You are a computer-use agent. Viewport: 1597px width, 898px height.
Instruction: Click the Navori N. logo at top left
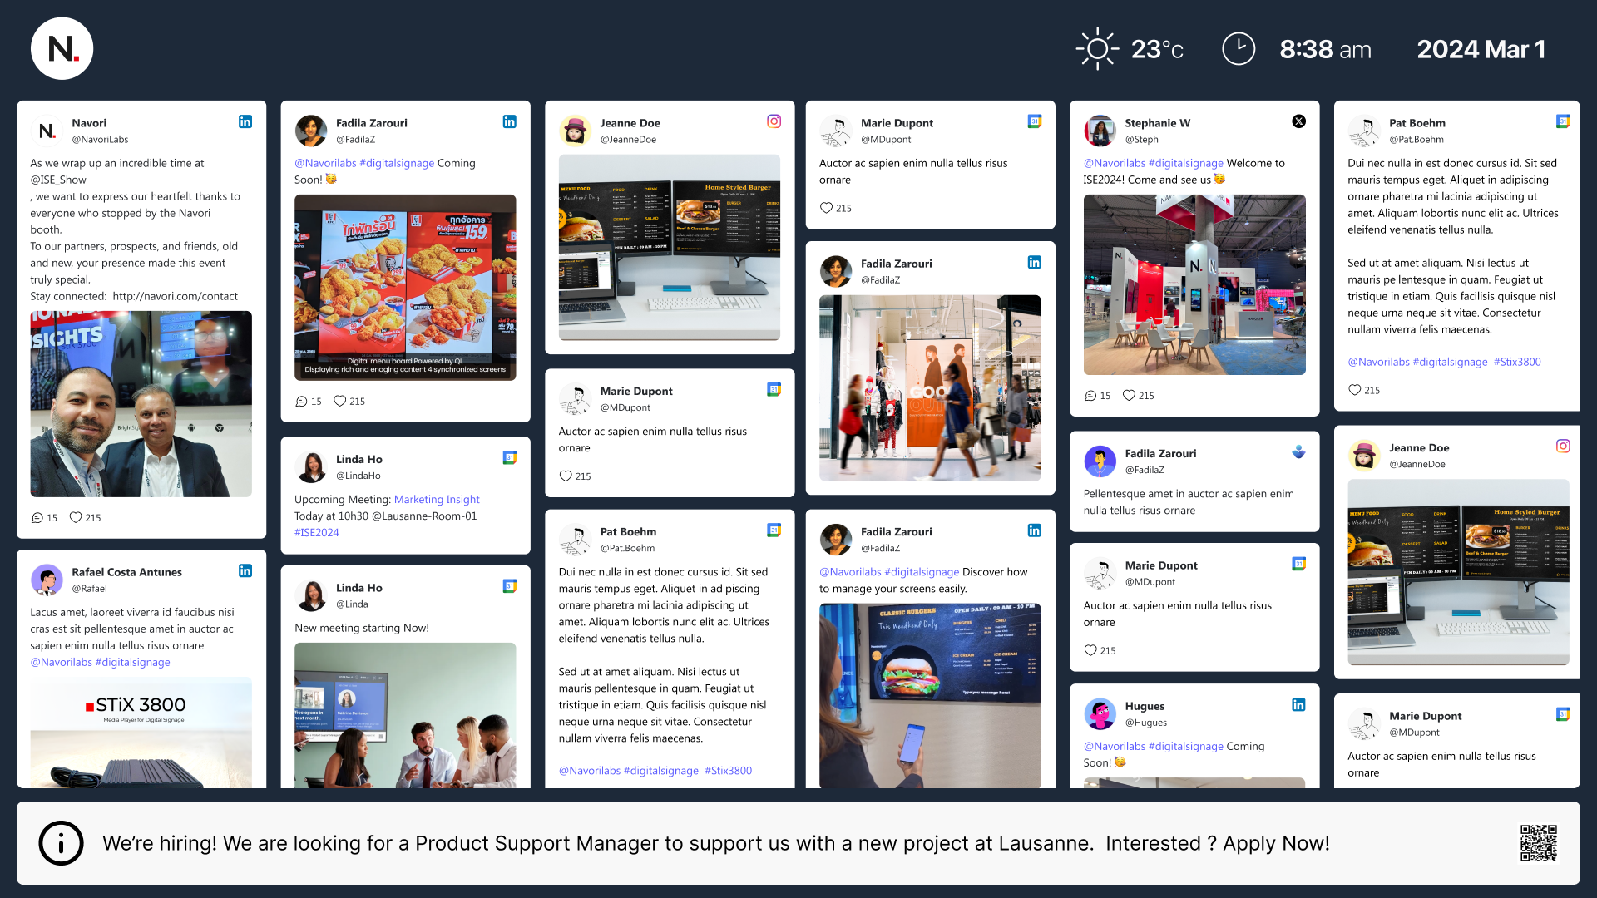(62, 49)
